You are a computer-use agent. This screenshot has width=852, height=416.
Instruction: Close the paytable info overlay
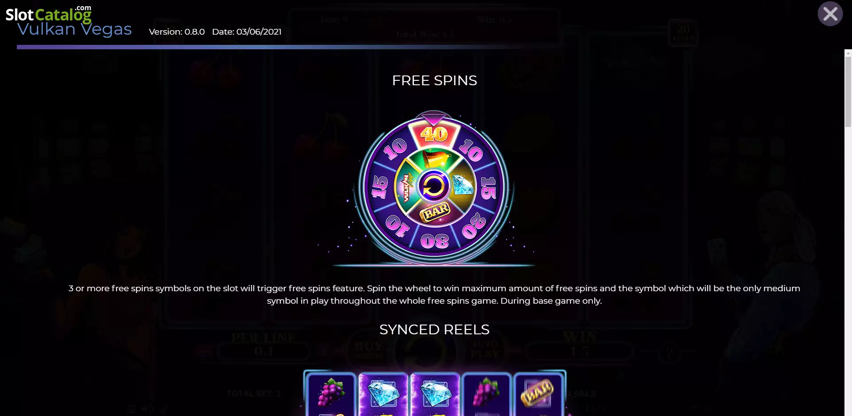click(830, 14)
